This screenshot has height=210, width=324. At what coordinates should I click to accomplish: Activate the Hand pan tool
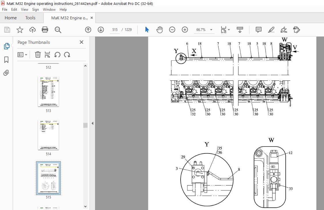[160, 30]
